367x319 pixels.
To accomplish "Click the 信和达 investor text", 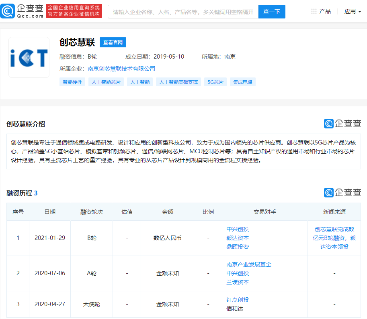I will tap(235, 309).
